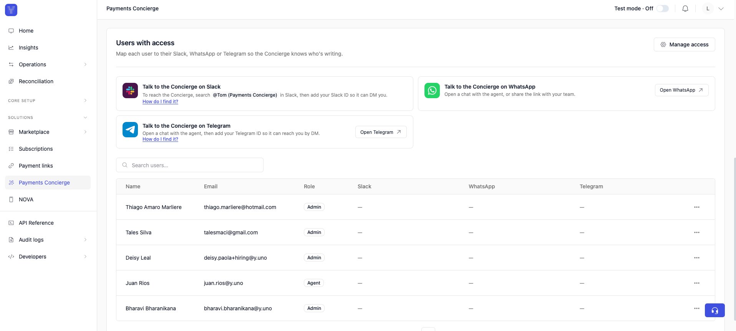Open NOVA from sidebar

tap(48, 199)
